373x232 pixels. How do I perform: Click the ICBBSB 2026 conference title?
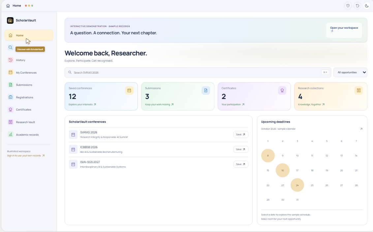[x=89, y=147]
